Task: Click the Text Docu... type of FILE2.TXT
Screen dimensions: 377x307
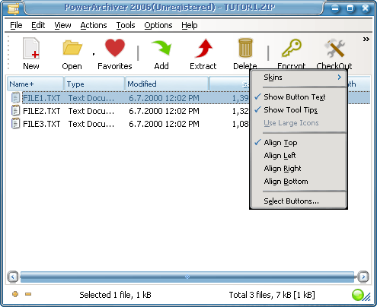Action: [91, 111]
